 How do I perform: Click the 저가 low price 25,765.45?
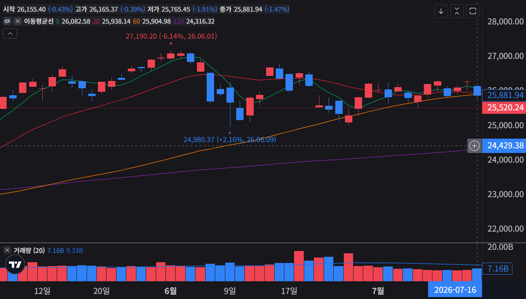coord(176,9)
